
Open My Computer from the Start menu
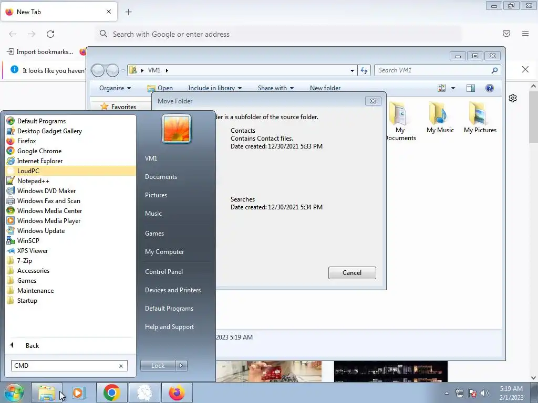(164, 252)
